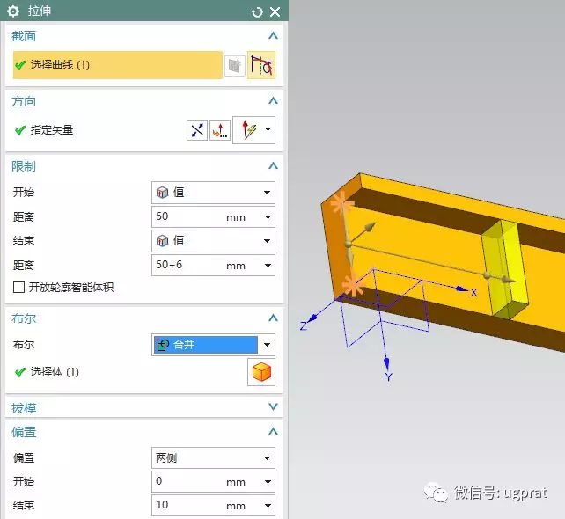
Task: Open the vector type dropdown arrow
Action: [268, 129]
